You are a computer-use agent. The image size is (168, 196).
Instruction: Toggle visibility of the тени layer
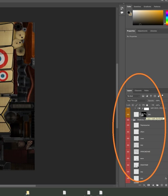click(128, 138)
